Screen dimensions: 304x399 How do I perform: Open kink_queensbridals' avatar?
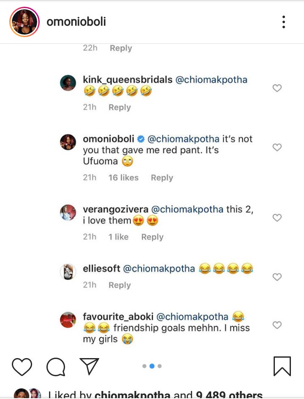pos(68,83)
